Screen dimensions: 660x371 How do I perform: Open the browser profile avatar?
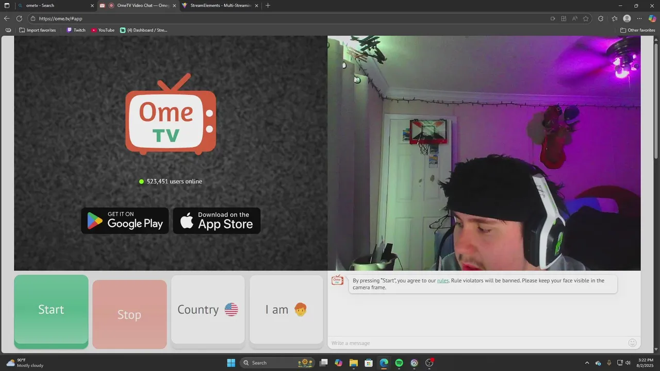click(x=627, y=19)
